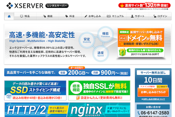Image resolution: width=175 pixels, height=117 pixels.
Task: Click the crown icon in 130万件 banner
Action: tap(122, 5)
